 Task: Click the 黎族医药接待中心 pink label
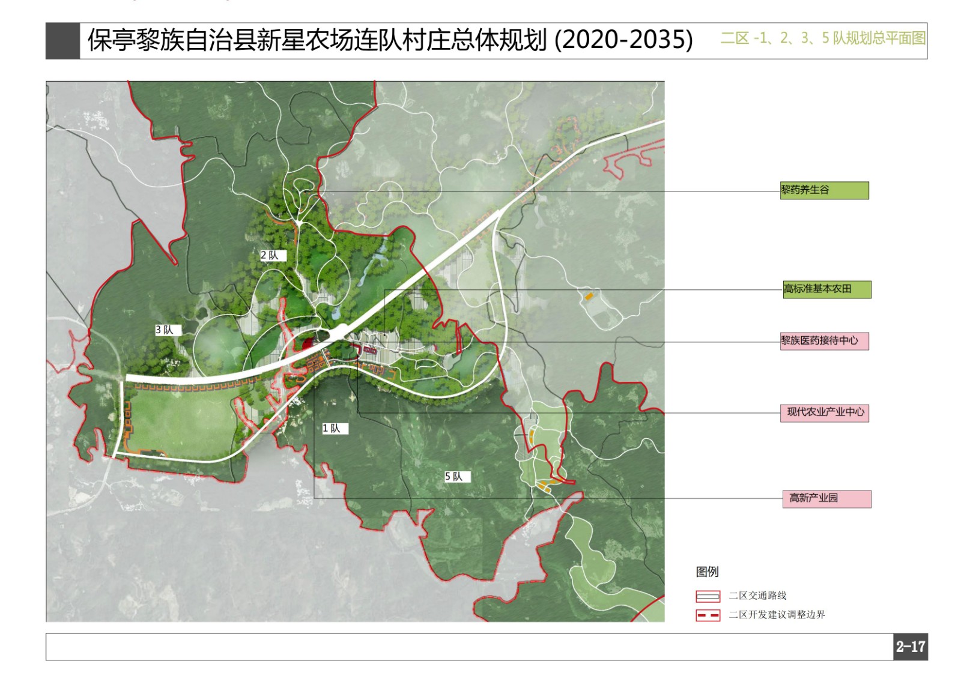tap(824, 341)
